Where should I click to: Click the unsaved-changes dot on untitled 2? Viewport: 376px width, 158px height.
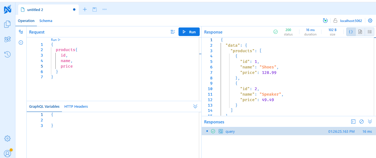click(74, 10)
